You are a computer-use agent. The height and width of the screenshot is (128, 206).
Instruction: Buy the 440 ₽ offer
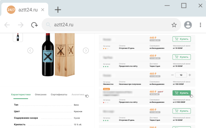tap(182, 39)
